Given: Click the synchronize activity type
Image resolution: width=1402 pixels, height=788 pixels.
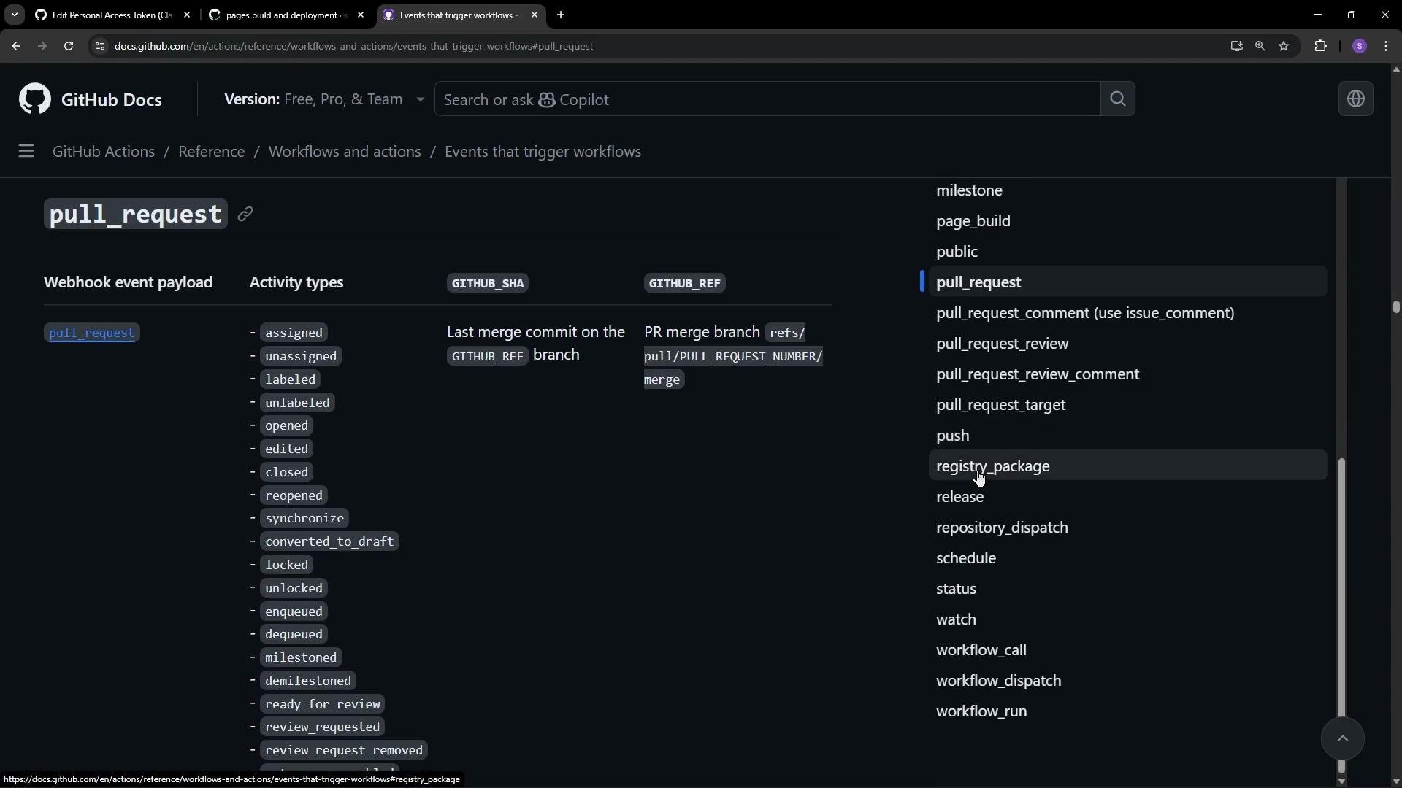Looking at the screenshot, I should pyautogui.click(x=304, y=518).
